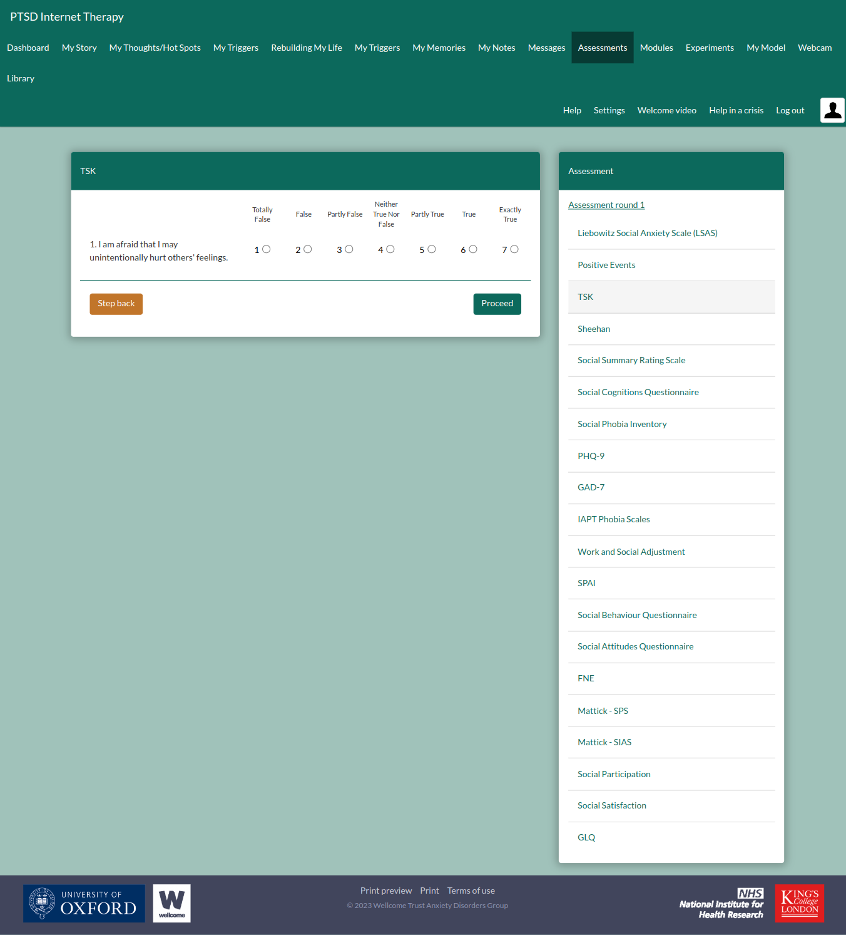846x935 pixels.
Task: Open the Social Phobia Inventory assessment
Action: (622, 424)
